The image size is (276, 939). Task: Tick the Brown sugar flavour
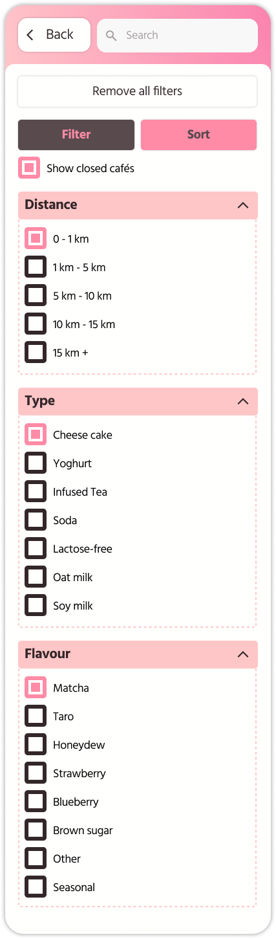pyautogui.click(x=36, y=830)
